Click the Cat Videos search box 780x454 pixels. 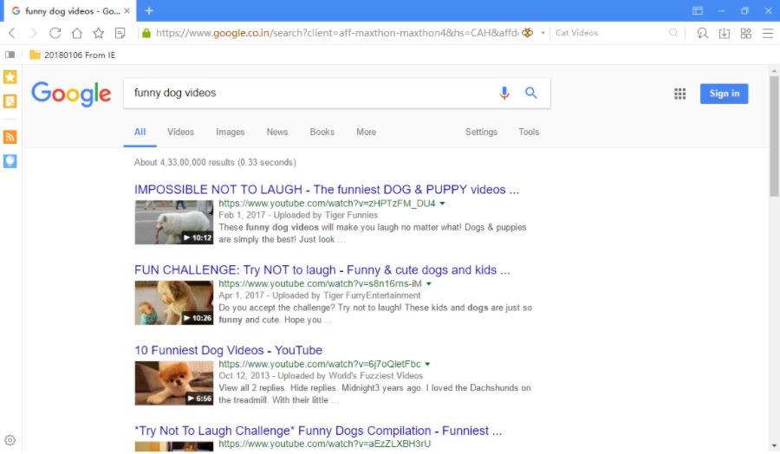[609, 33]
